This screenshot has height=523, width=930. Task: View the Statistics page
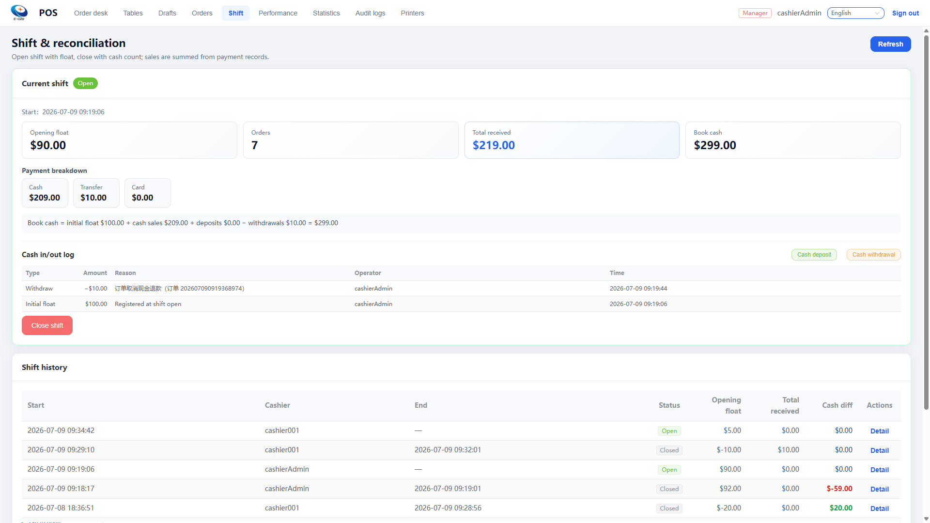pos(326,13)
